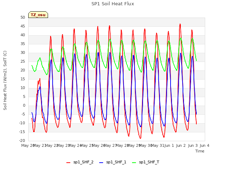This screenshot has height=169, width=226.
Task: Click the 45 y-axis tick label
Action: point(23,26)
